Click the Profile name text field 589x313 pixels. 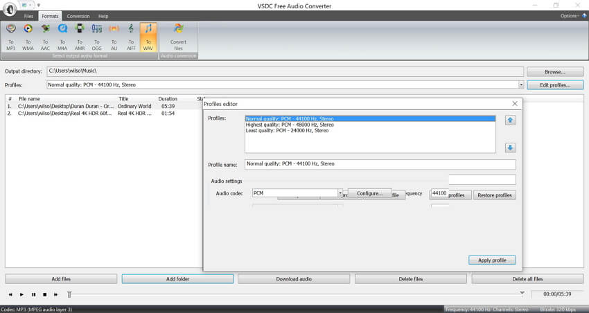coord(380,164)
